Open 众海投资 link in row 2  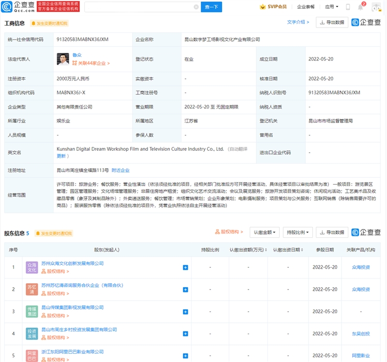(361, 289)
